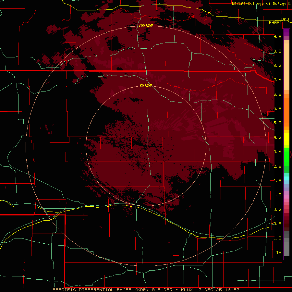Click the "50 NMI" range ring label

[x=146, y=86]
